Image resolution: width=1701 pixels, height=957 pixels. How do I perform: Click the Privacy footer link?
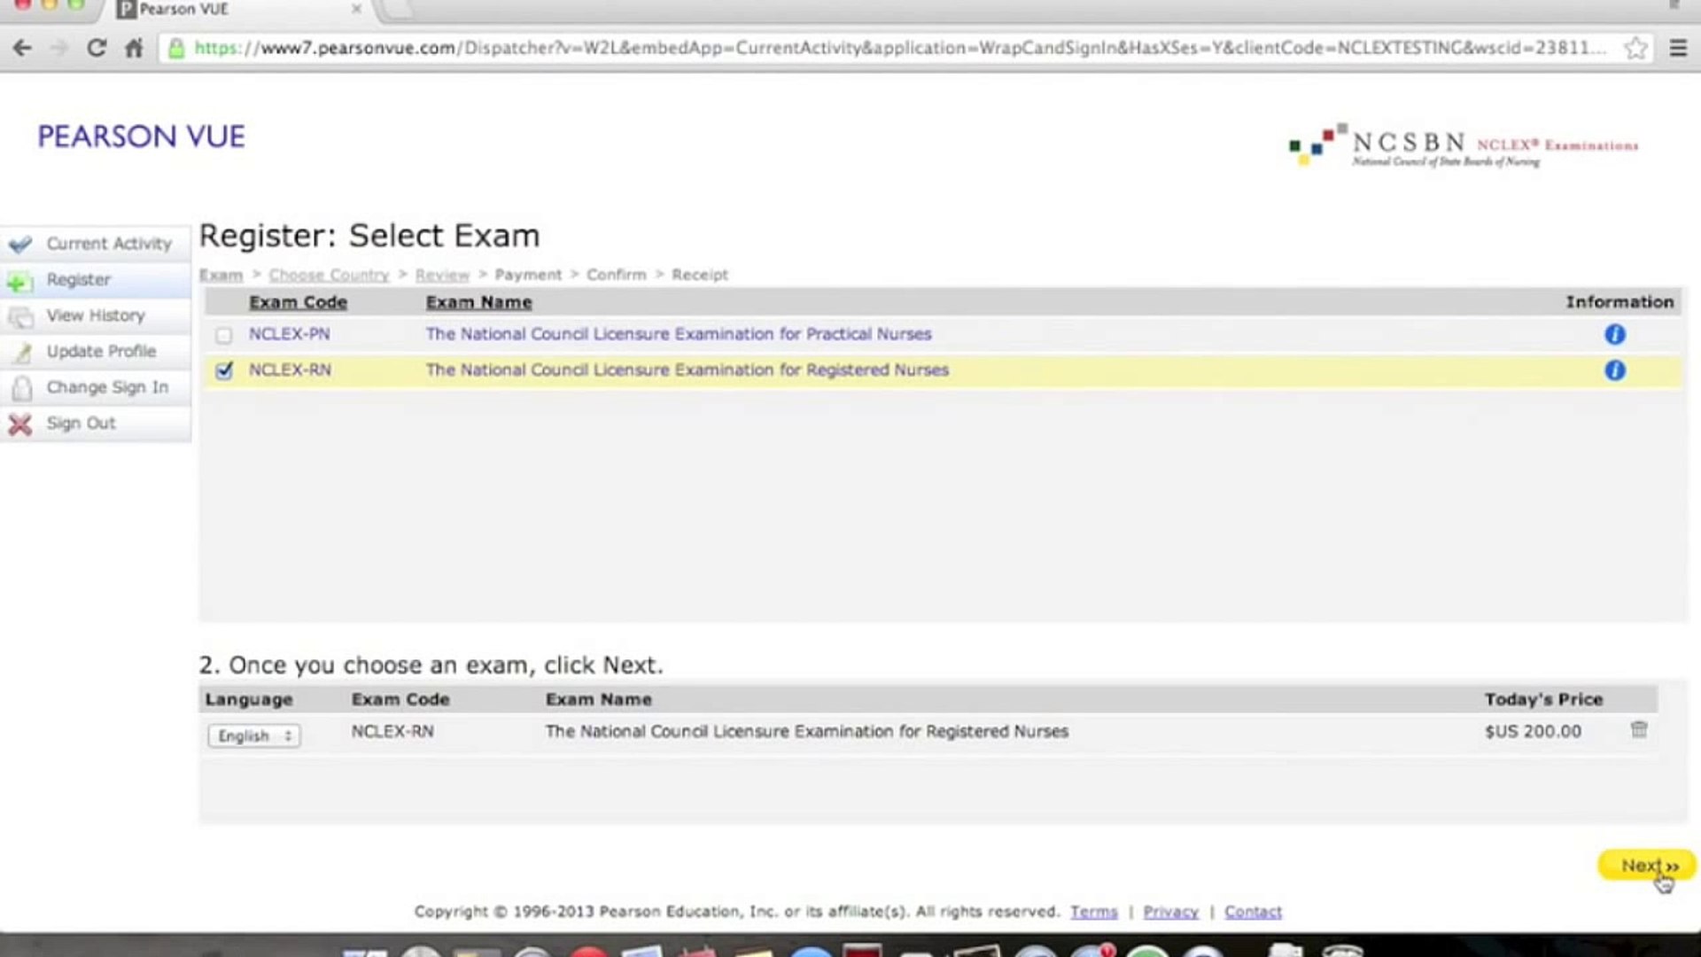(x=1170, y=912)
